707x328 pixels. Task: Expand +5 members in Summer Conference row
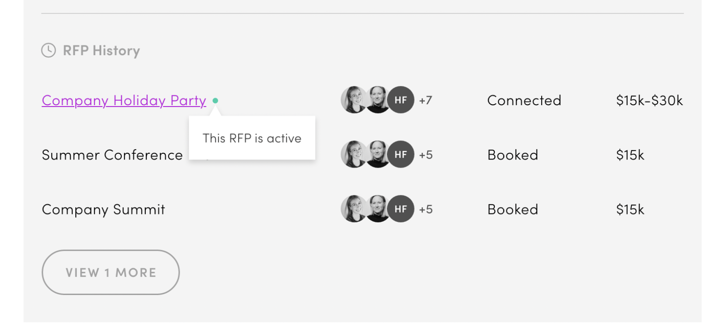click(426, 155)
